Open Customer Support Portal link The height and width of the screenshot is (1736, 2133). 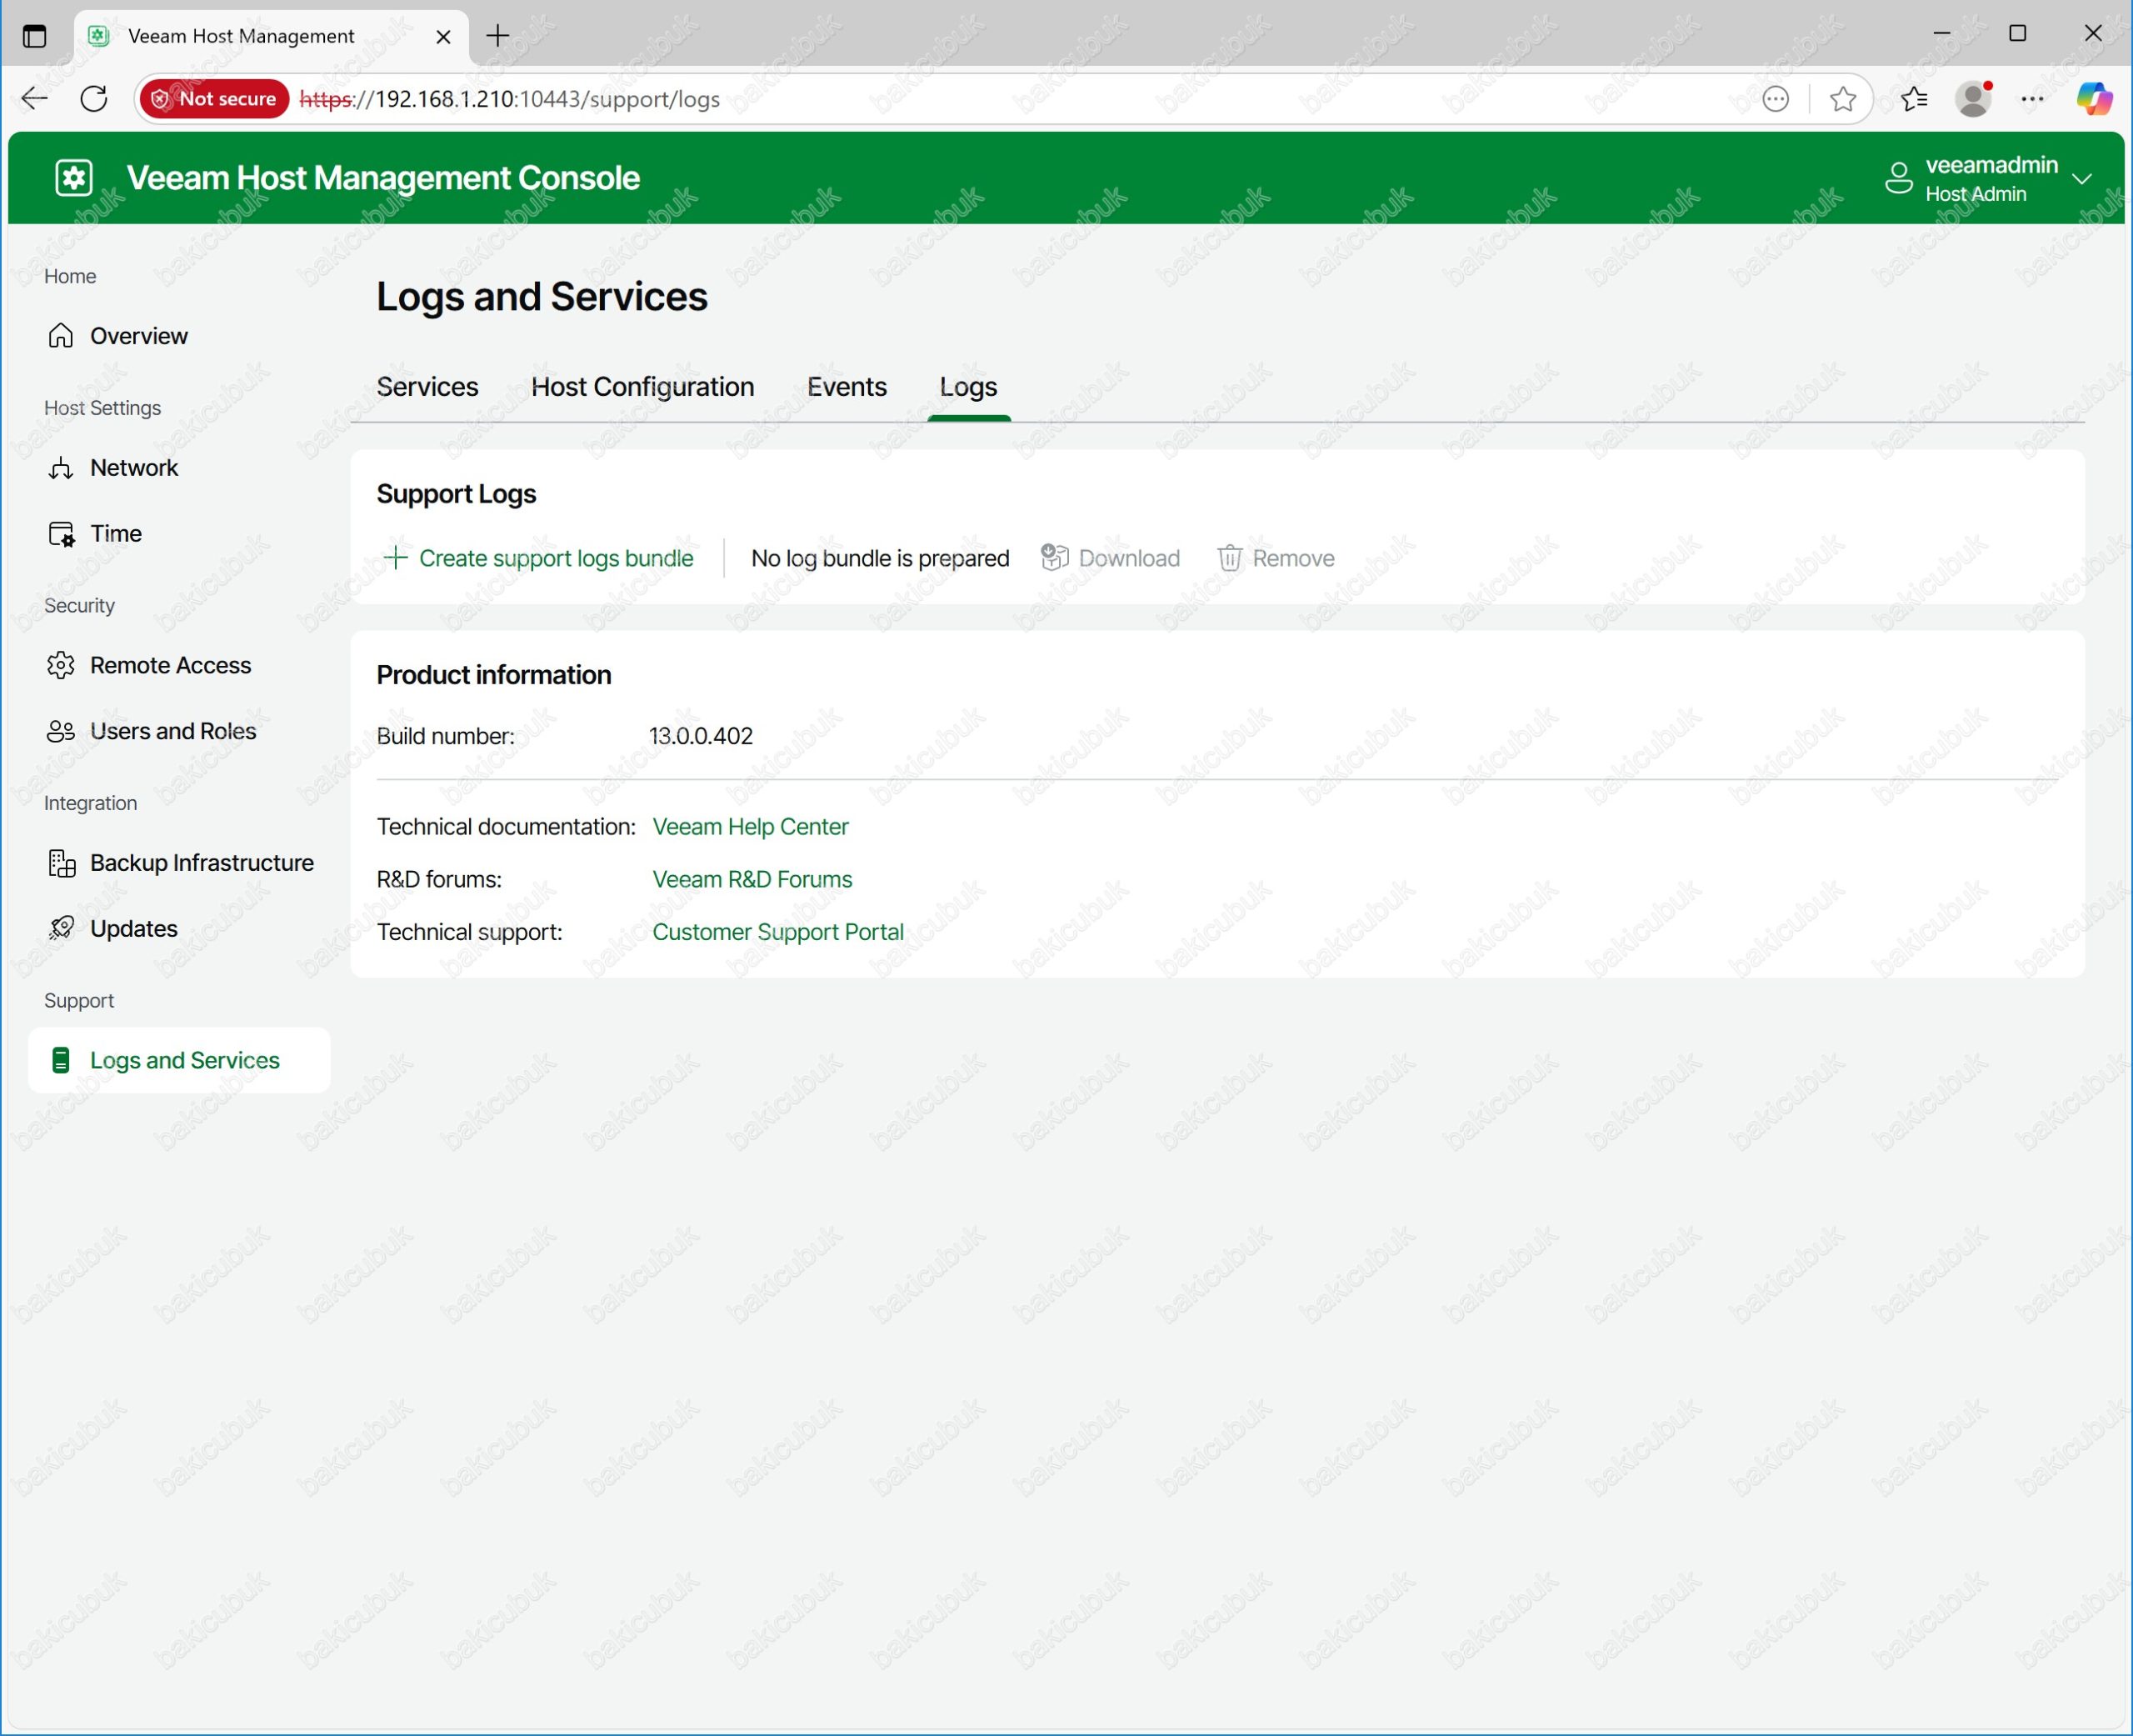pyautogui.click(x=777, y=932)
